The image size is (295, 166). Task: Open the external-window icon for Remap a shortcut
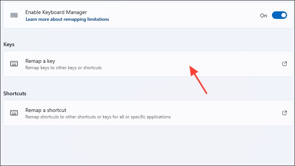click(284, 113)
